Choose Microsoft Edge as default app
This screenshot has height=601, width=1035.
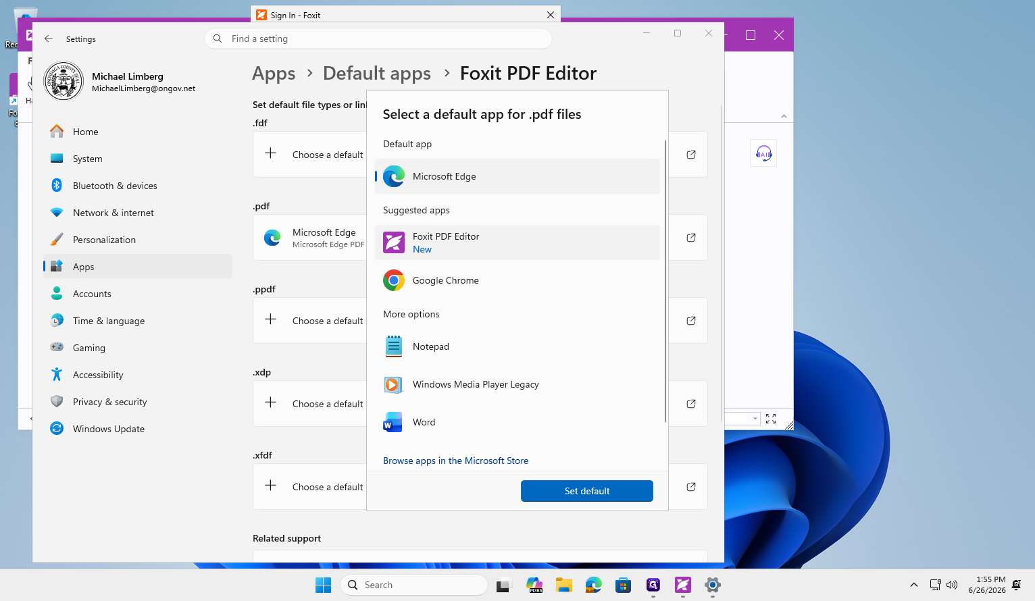(517, 176)
